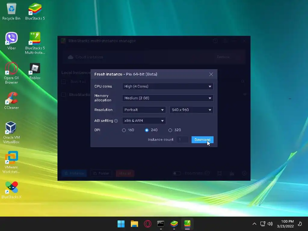The image size is (308, 231).
Task: Tick the Select all checkbox
Action: pos(63,82)
